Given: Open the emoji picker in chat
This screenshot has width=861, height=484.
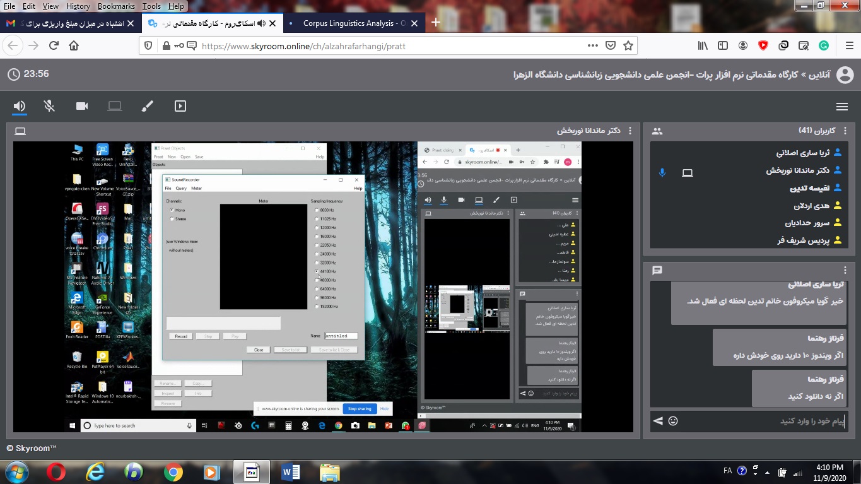Looking at the screenshot, I should point(673,420).
